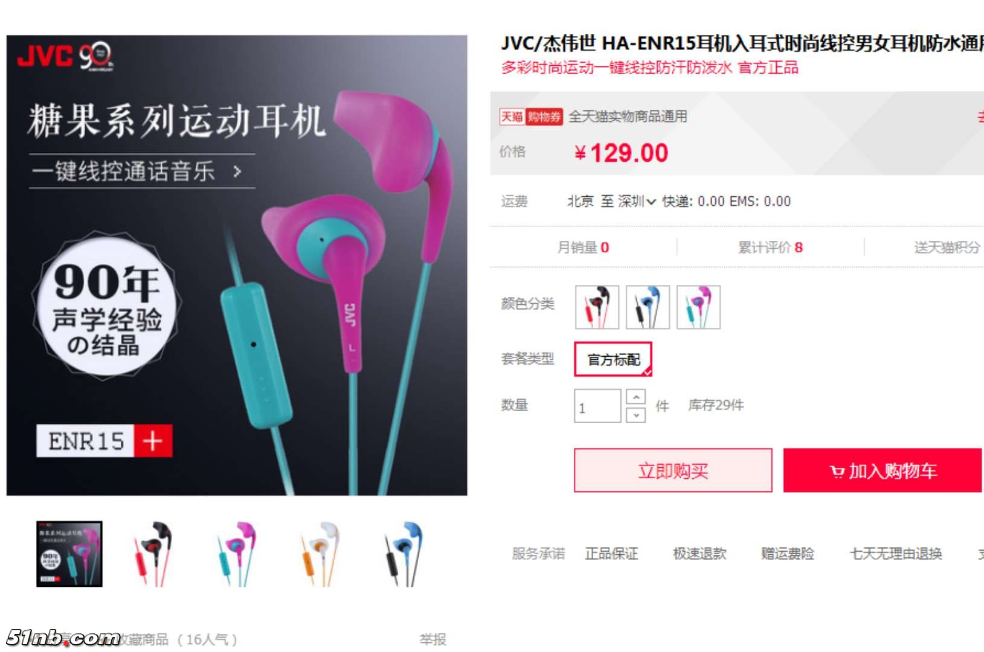984x652 pixels.
Task: Click the quantity input field
Action: click(x=597, y=406)
